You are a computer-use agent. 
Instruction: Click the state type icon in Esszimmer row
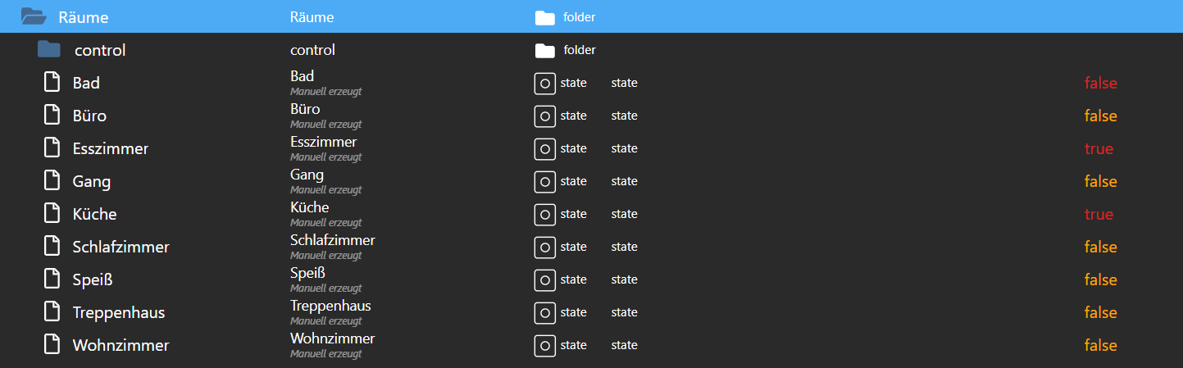tap(545, 148)
